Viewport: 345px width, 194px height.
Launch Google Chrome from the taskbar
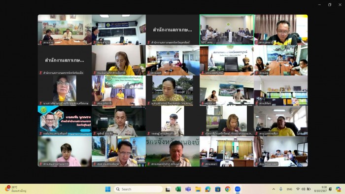tap(228, 189)
